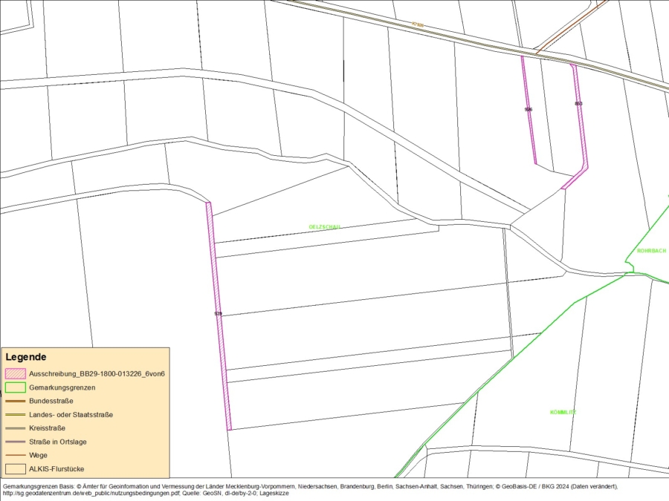Click the Straße in Ortslage line symbol

15,442
